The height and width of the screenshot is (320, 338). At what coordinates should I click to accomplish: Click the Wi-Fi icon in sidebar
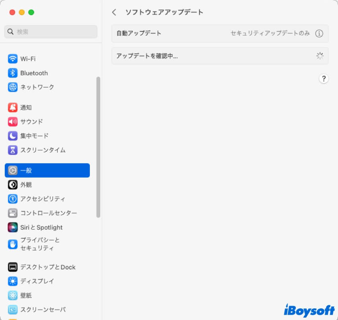coord(13,59)
